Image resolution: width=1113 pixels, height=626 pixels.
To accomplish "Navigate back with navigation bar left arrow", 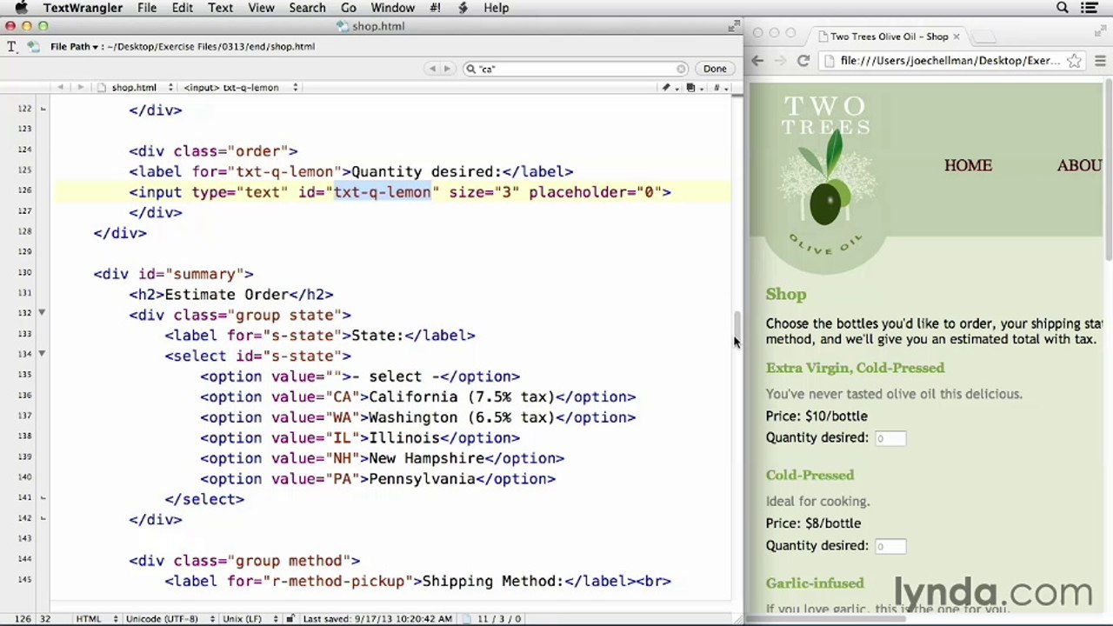I will [x=60, y=87].
